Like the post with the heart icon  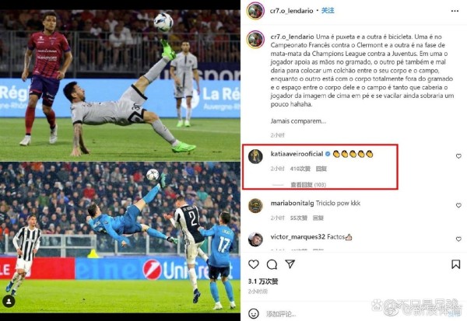click(254, 264)
